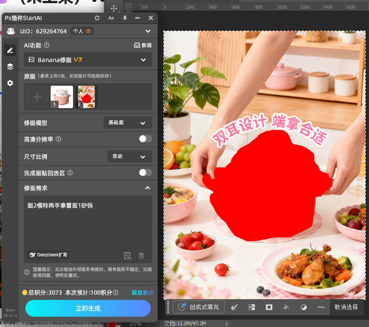
Task: Open the 尺寸比例 自动 dropdown
Action: click(x=130, y=156)
